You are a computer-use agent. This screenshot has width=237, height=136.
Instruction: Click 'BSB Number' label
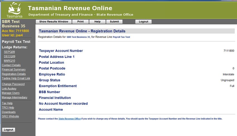point(49,92)
